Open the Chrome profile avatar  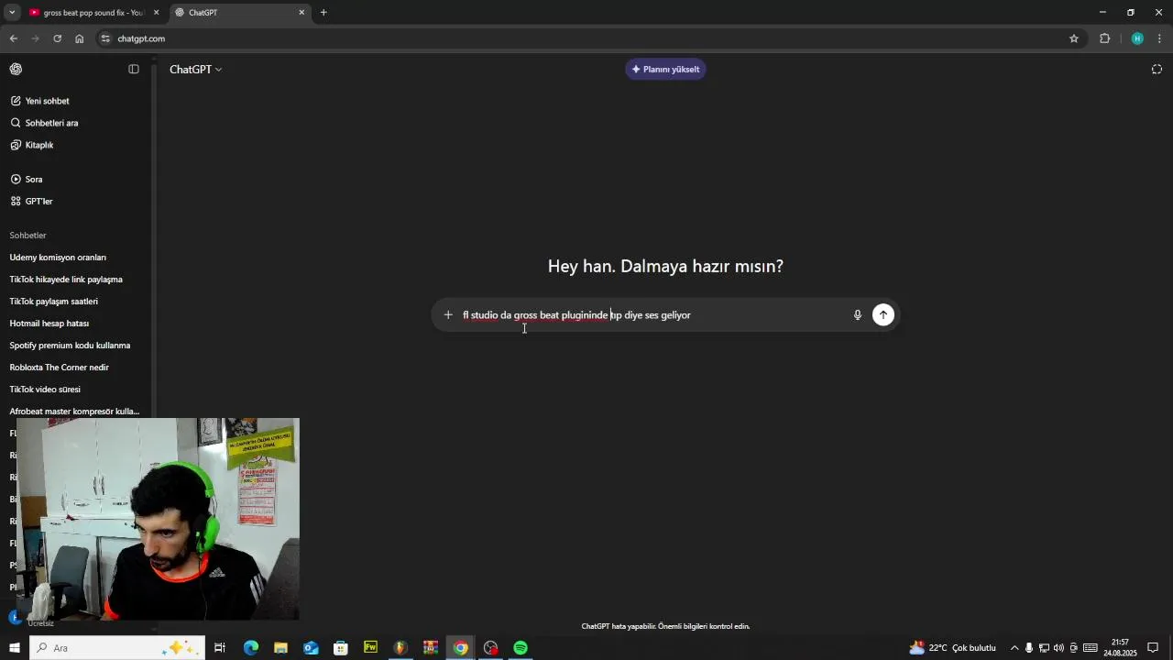tap(1137, 38)
